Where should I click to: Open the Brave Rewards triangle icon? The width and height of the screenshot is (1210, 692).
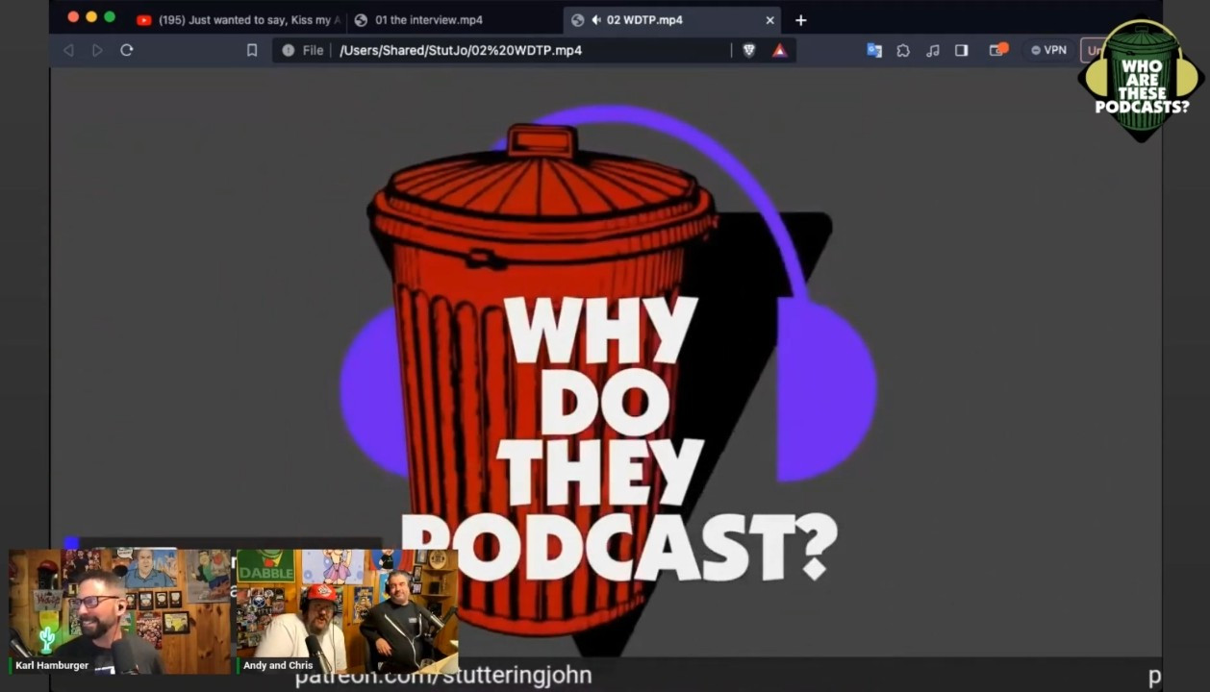[x=780, y=50]
